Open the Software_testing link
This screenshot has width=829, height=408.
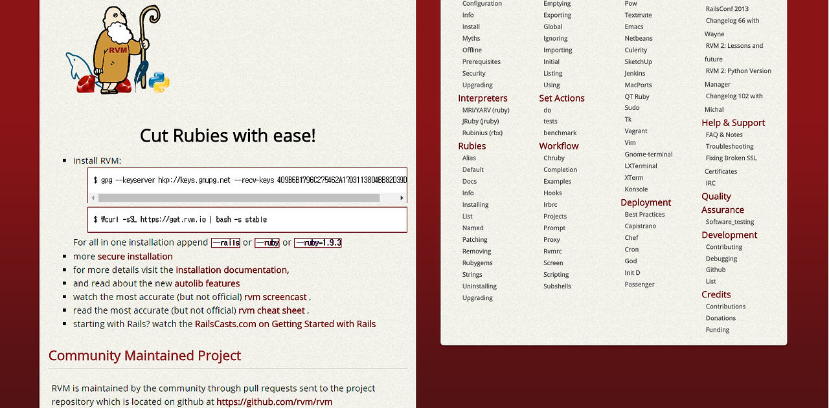730,222
